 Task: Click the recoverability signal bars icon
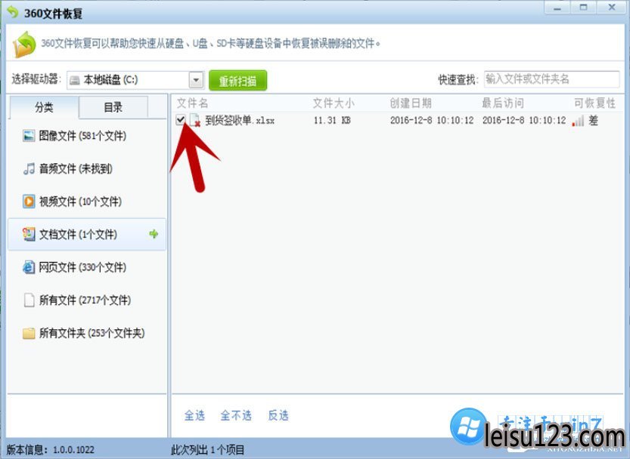click(578, 121)
